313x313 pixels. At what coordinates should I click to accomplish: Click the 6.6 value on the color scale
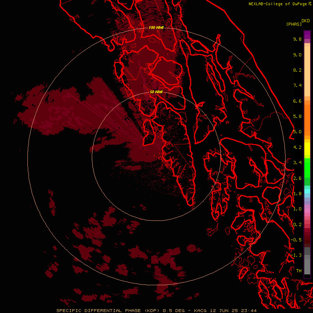(297, 101)
